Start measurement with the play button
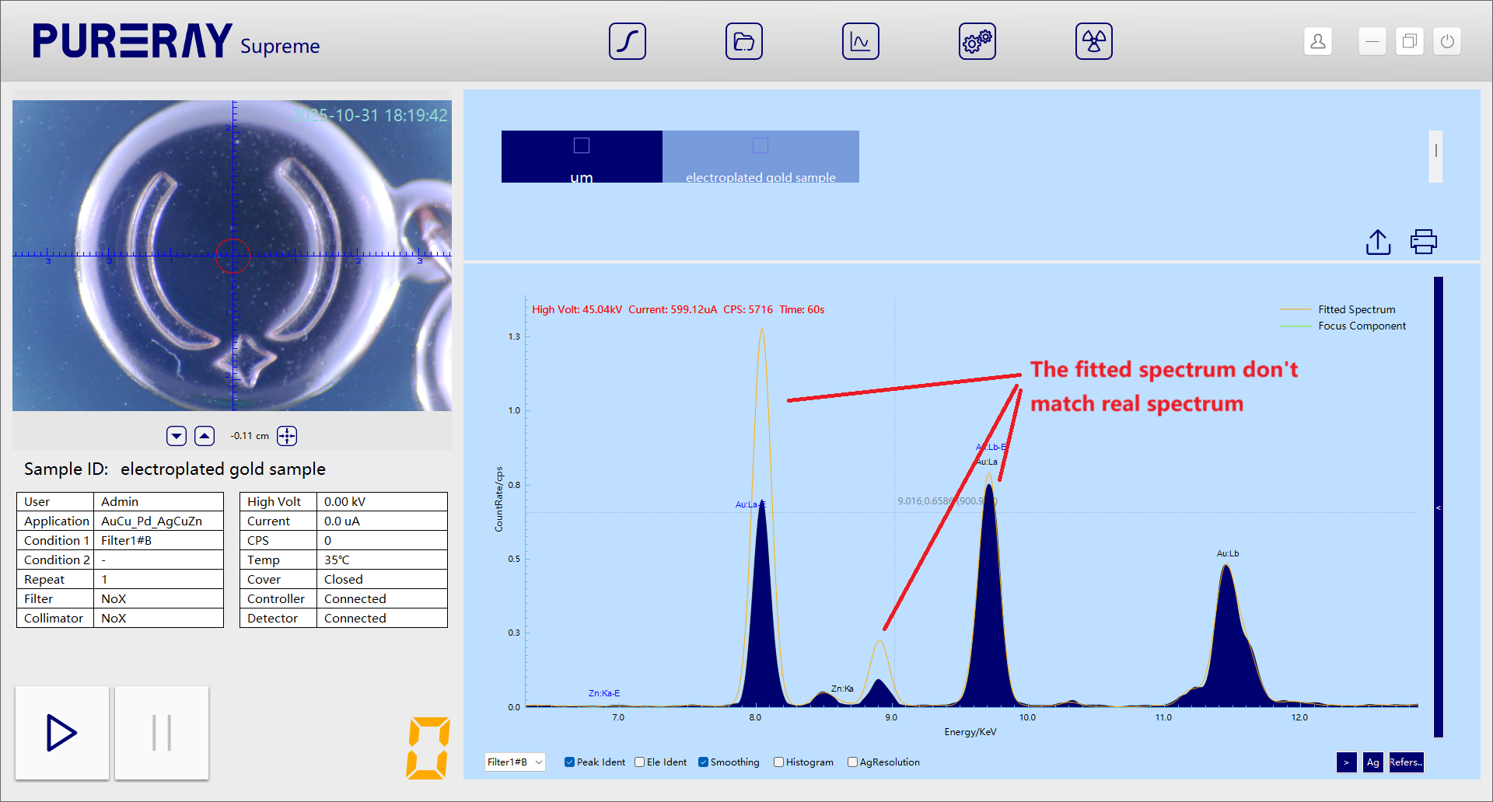Screen dimensions: 1493x802 click(x=62, y=733)
